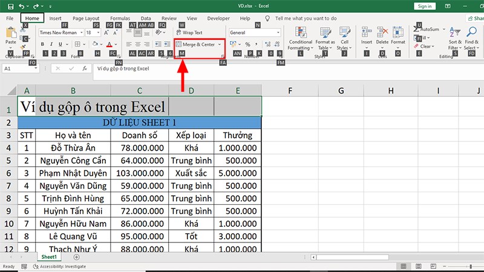Viewport: 484px width, 272px height.
Task: Adjust the zoom slider handle
Action: 471,267
